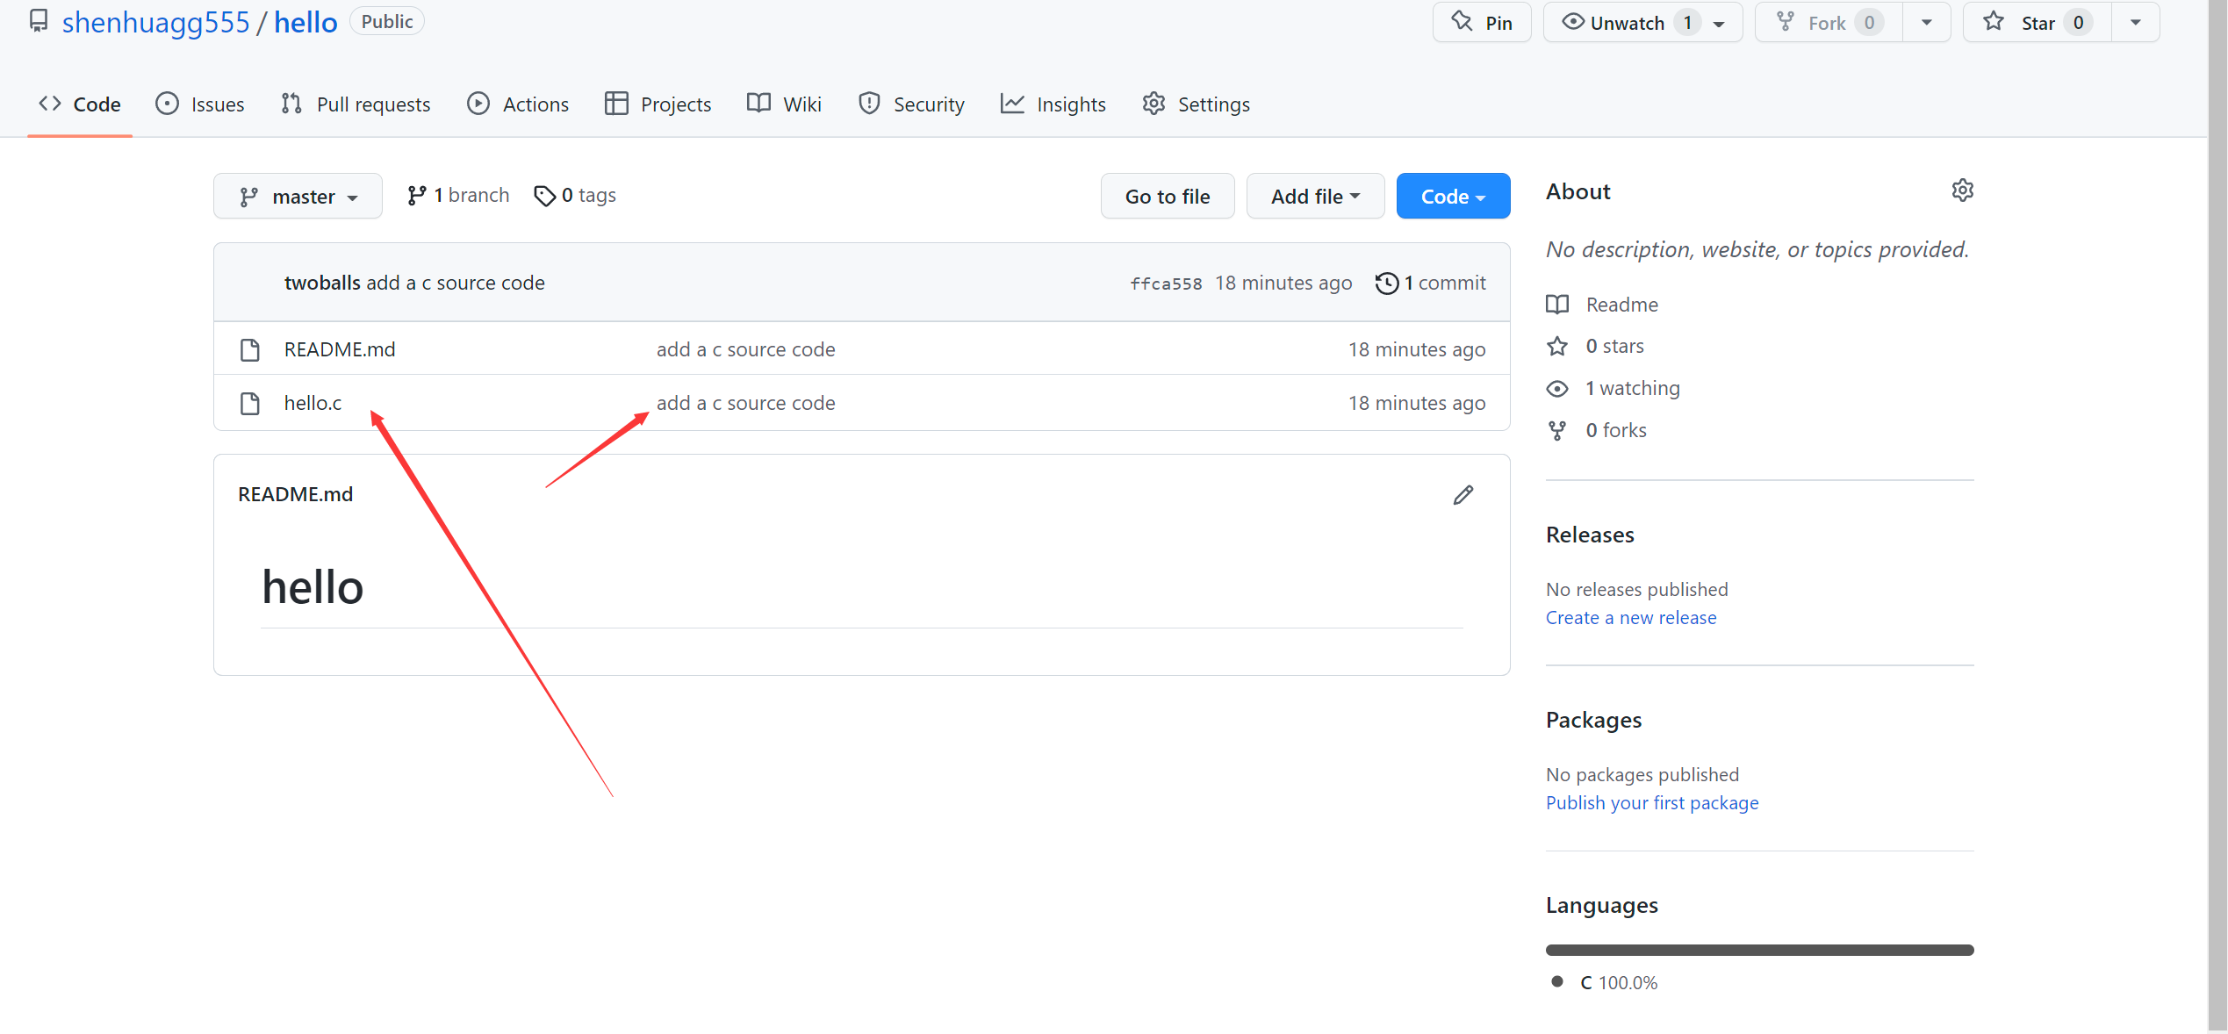Open the README.md file in the list
Viewport: 2228px width, 1034px height.
pos(340,349)
